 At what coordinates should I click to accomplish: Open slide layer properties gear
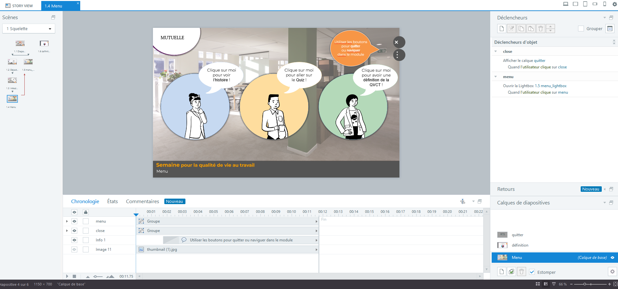(612, 272)
